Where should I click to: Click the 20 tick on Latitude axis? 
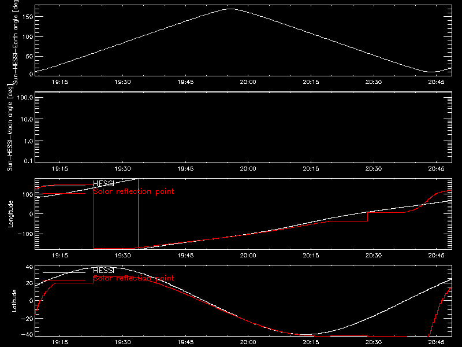pyautogui.click(x=29, y=283)
